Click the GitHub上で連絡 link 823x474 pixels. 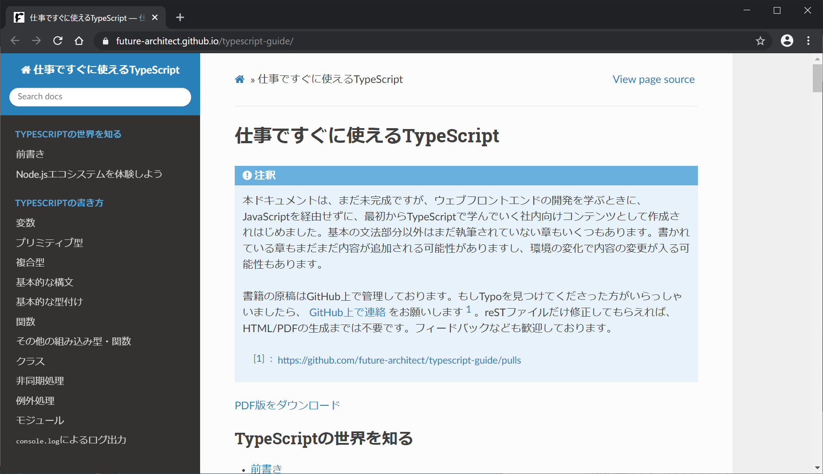click(x=347, y=312)
